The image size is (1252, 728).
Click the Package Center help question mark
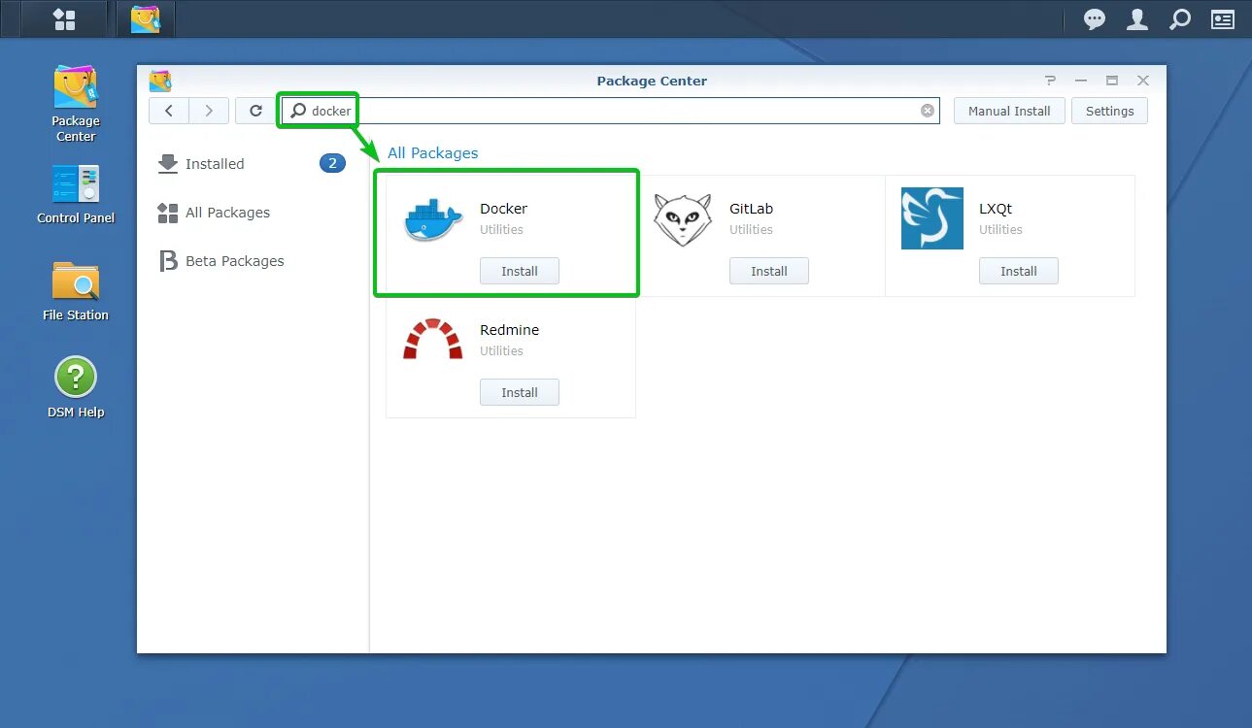pyautogui.click(x=1050, y=81)
